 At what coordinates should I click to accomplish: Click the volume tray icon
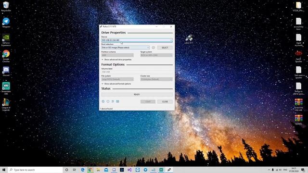[x=281, y=170]
